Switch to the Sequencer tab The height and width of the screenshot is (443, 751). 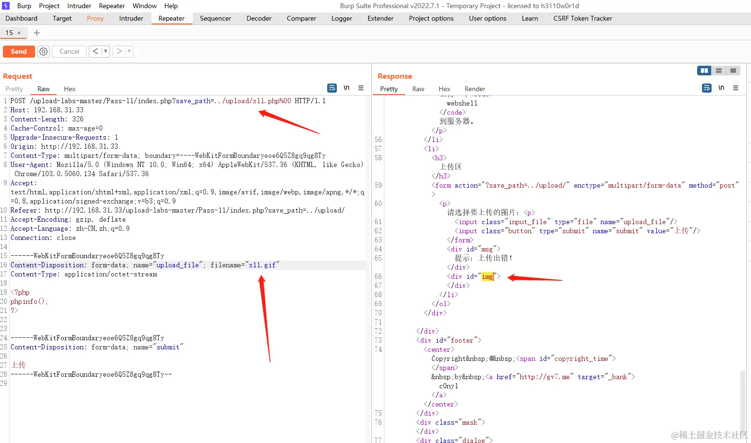coord(215,18)
